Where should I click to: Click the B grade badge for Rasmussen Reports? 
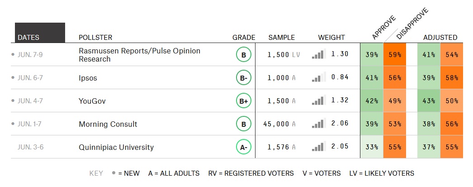click(x=243, y=55)
